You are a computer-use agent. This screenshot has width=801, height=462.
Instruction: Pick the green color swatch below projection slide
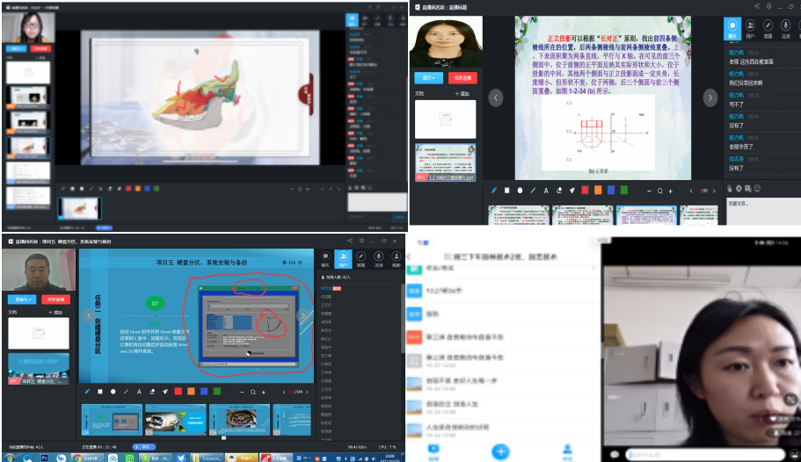623,190
